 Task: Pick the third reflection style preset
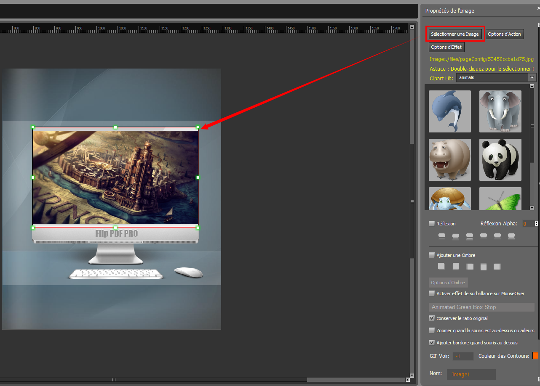470,236
